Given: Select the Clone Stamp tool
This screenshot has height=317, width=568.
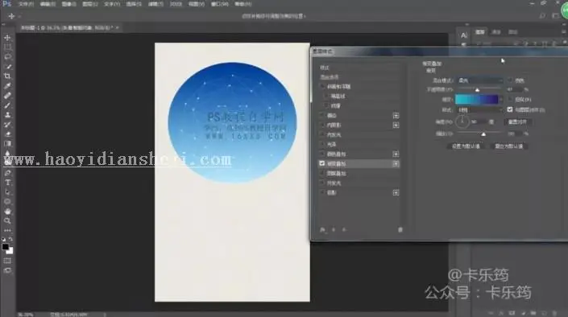Looking at the screenshot, I should pos(7,115).
